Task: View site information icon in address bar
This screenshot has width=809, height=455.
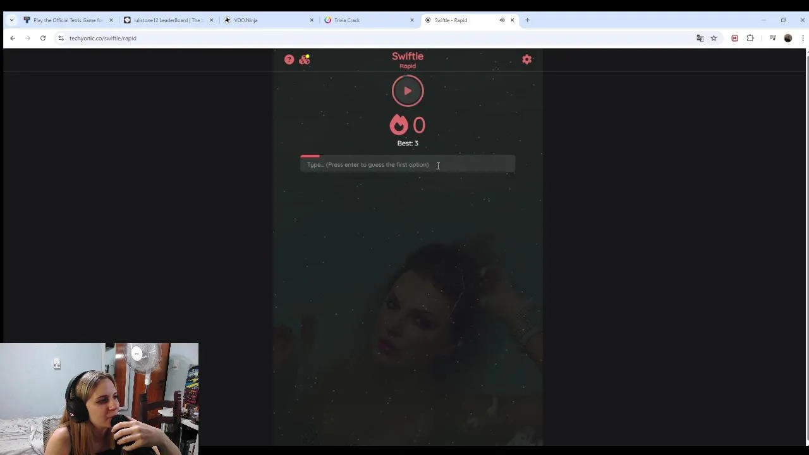Action: pos(61,38)
